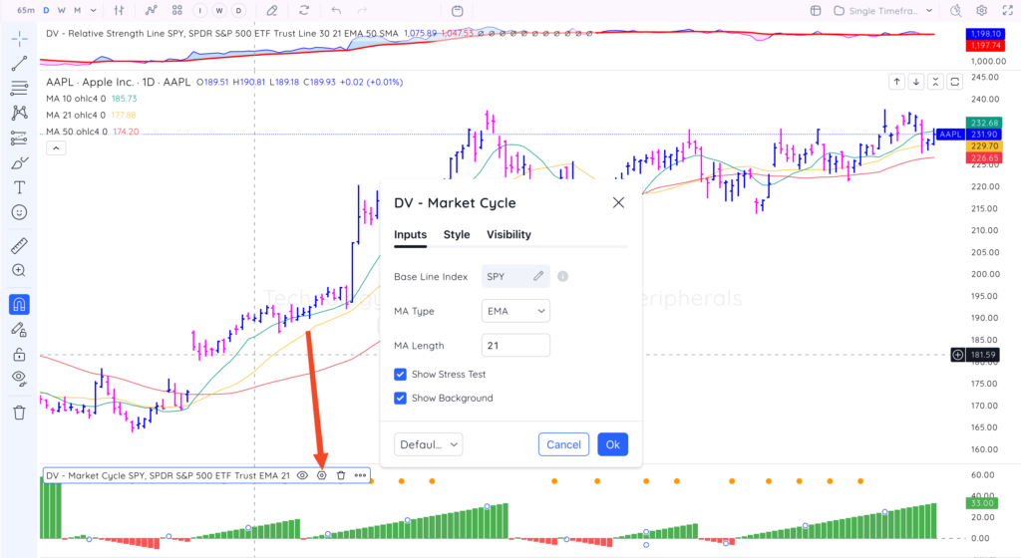Switch to the Visibility tab
Viewport: 1021px width, 558px height.
tap(509, 235)
